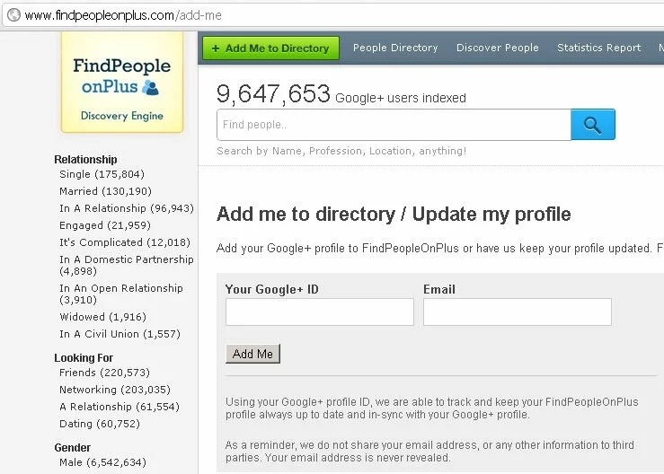
Task: Click the Gender sidebar heading
Action: 73,448
